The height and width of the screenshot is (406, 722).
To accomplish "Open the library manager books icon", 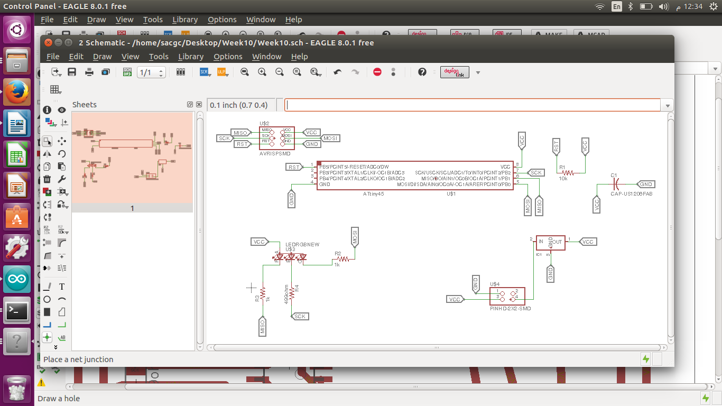I will [181, 72].
